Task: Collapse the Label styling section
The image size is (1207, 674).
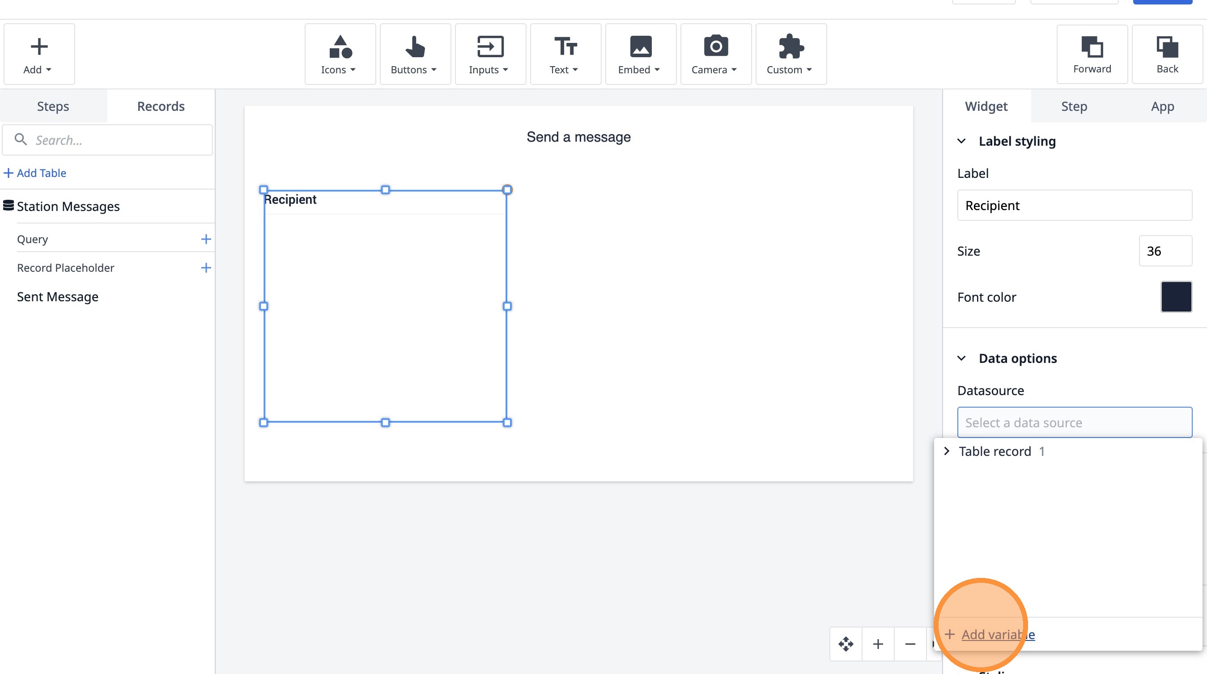Action: 961,141
